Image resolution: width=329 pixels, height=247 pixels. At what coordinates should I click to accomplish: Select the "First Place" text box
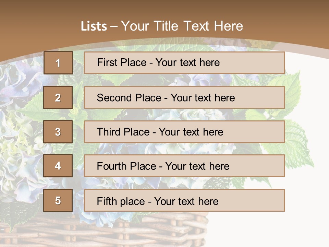click(x=184, y=63)
